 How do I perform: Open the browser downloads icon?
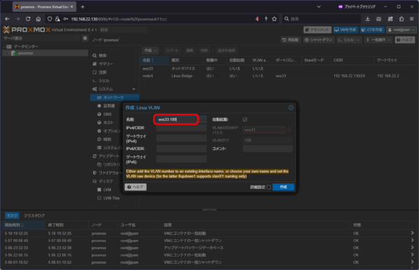368,19
